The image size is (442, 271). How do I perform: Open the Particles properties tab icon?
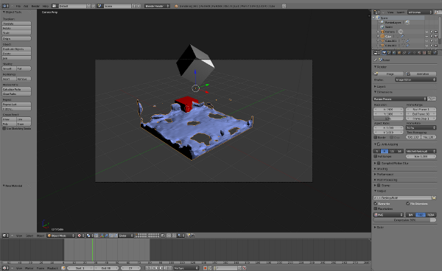pos(429,53)
